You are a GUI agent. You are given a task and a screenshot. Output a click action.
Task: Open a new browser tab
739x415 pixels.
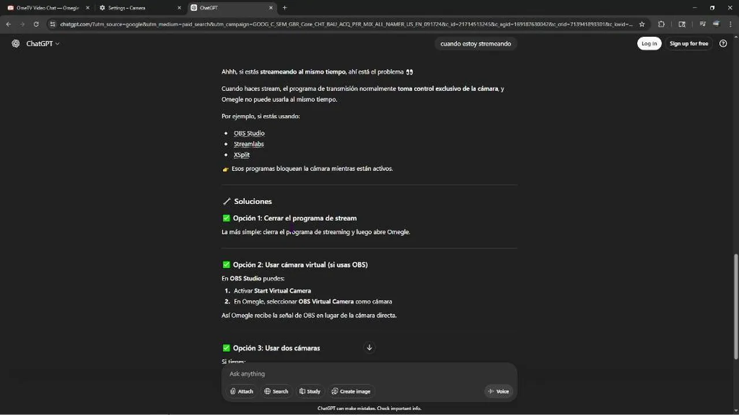[x=285, y=8]
